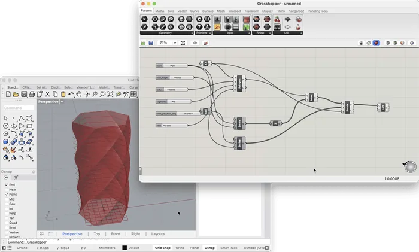Image resolution: width=419 pixels, height=252 pixels.
Task: Click the Copy icon in Rhino toolbar
Action: (x=55, y=94)
